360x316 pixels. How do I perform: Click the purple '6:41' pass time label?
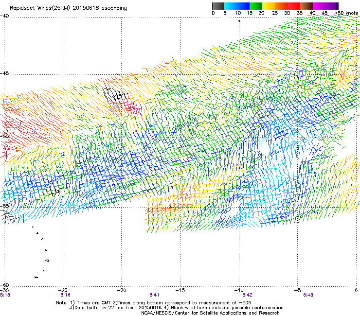154,295
